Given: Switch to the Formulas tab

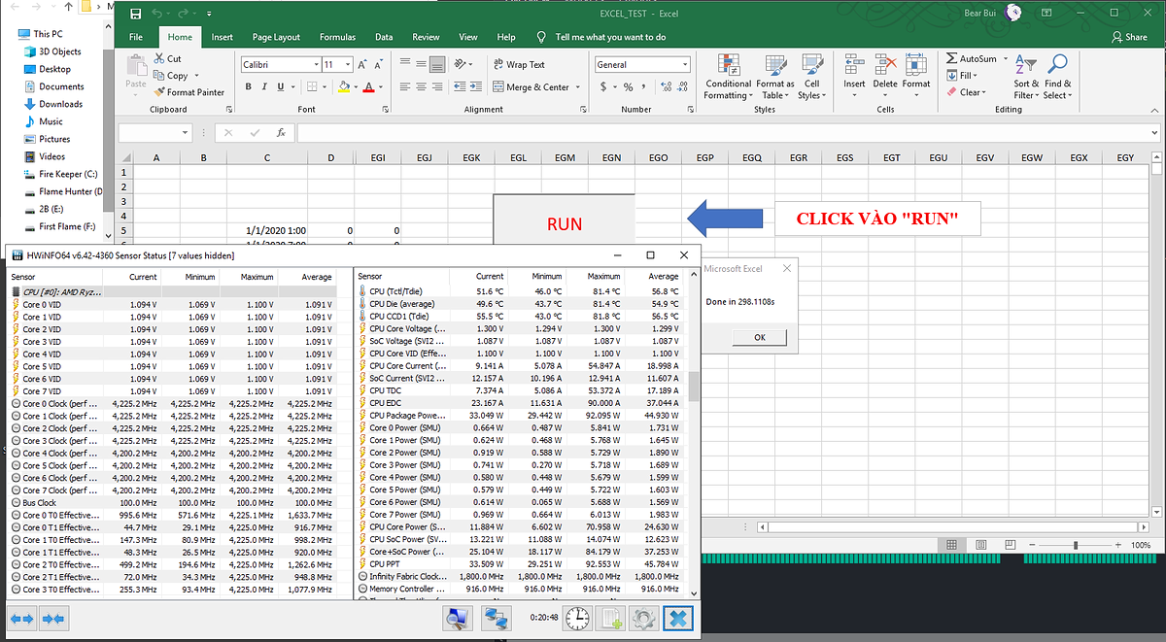Looking at the screenshot, I should click(337, 37).
